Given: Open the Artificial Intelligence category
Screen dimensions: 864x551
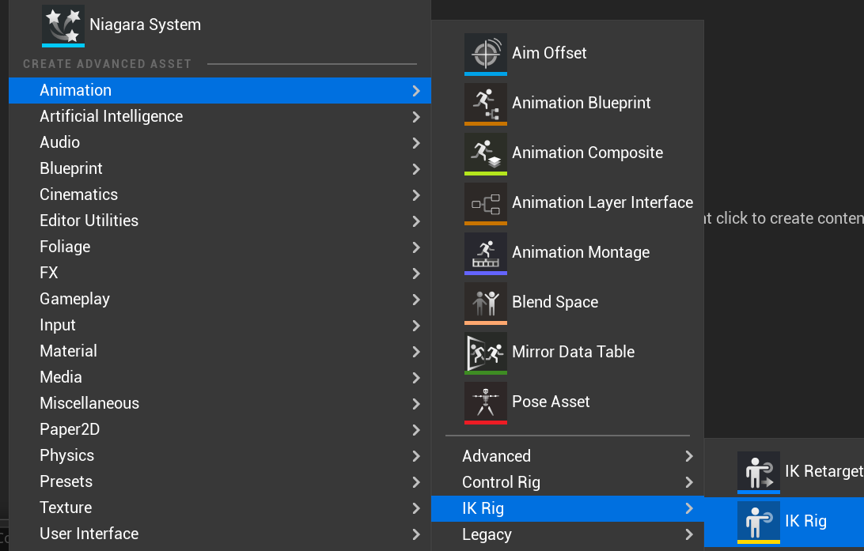Looking at the screenshot, I should point(220,116).
